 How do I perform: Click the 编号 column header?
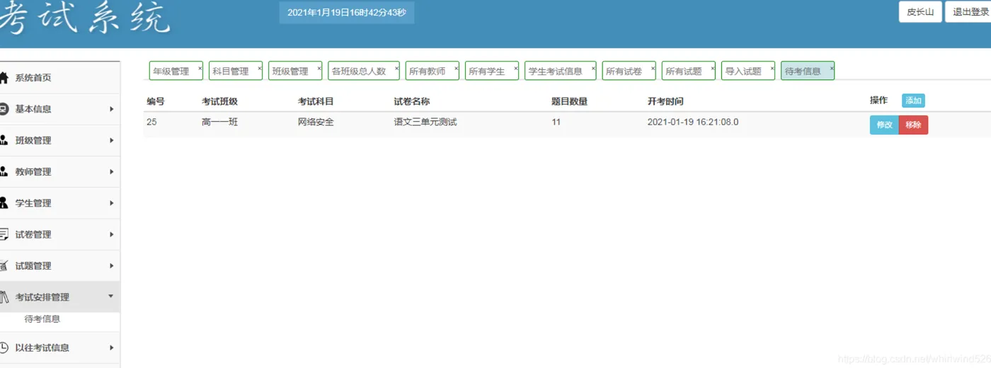156,101
